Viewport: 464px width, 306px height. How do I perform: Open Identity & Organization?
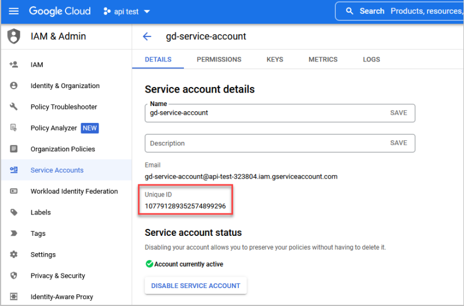point(66,85)
